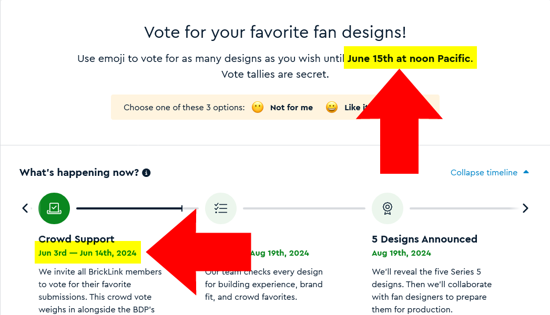Go to previous timeline step with left chevron
This screenshot has height=315, width=550.
pos(25,208)
